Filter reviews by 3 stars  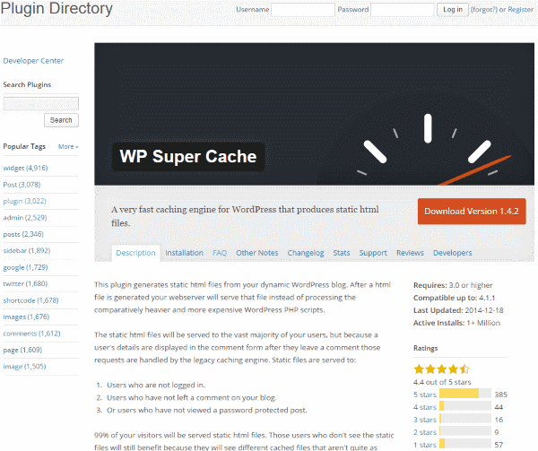click(x=425, y=420)
